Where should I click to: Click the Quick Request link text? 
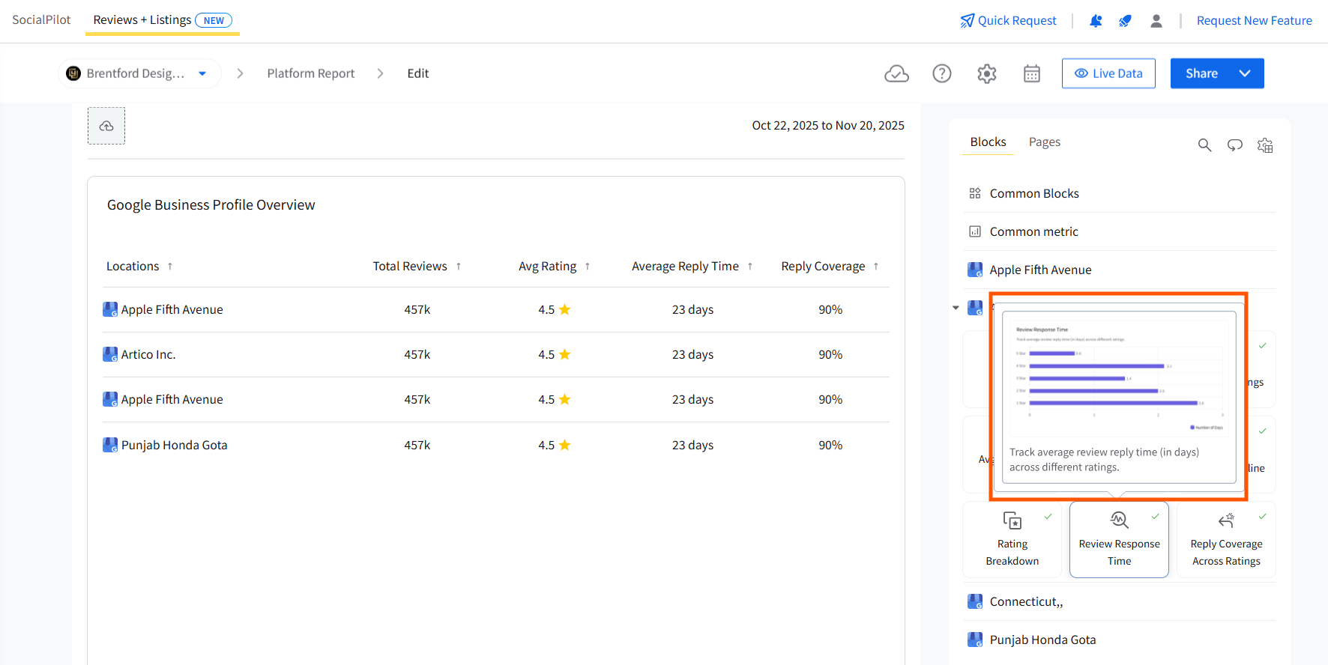(x=1017, y=21)
